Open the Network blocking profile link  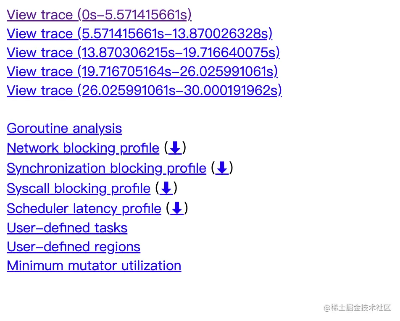(x=83, y=148)
